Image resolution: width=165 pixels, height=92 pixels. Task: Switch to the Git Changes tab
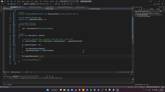click(x=146, y=85)
